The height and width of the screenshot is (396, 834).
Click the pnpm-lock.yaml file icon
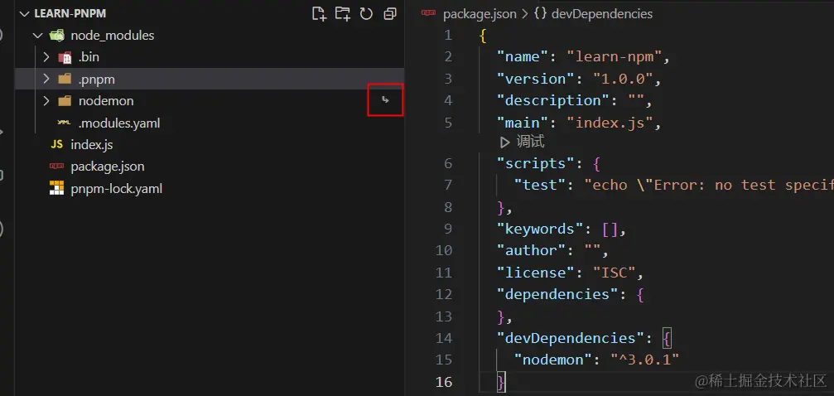pyautogui.click(x=56, y=188)
